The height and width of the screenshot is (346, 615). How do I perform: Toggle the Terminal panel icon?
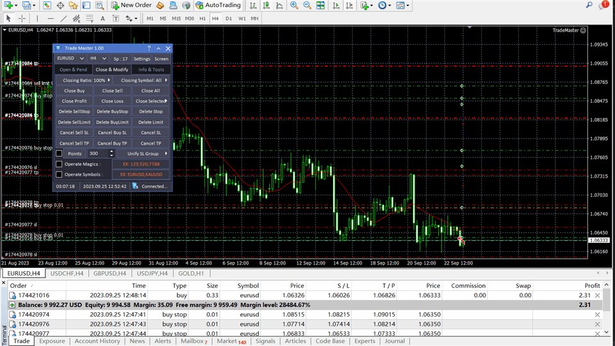click(x=86, y=5)
